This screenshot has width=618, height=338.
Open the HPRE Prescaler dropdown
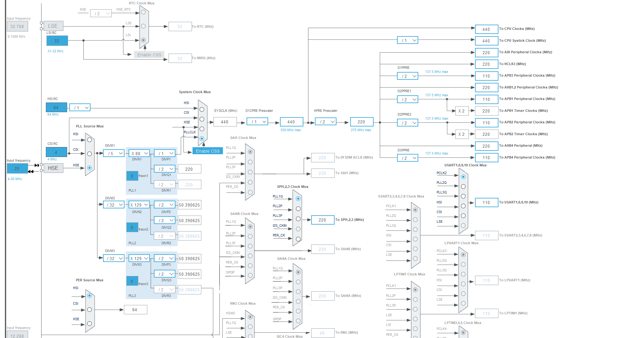[326, 121]
